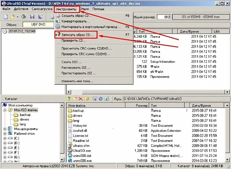The height and width of the screenshot is (169, 231).
Task: Select the backup folder in file list
Action: click(x=78, y=111)
